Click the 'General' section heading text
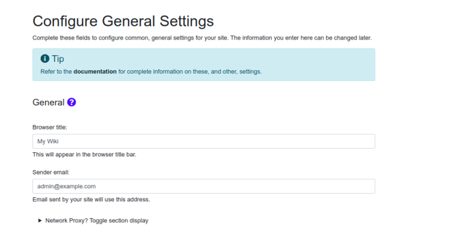 (48, 103)
